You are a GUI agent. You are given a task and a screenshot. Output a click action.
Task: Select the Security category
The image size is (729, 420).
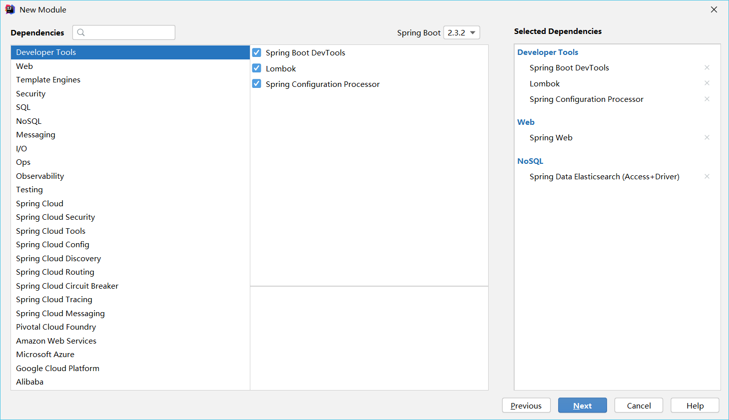coord(130,93)
